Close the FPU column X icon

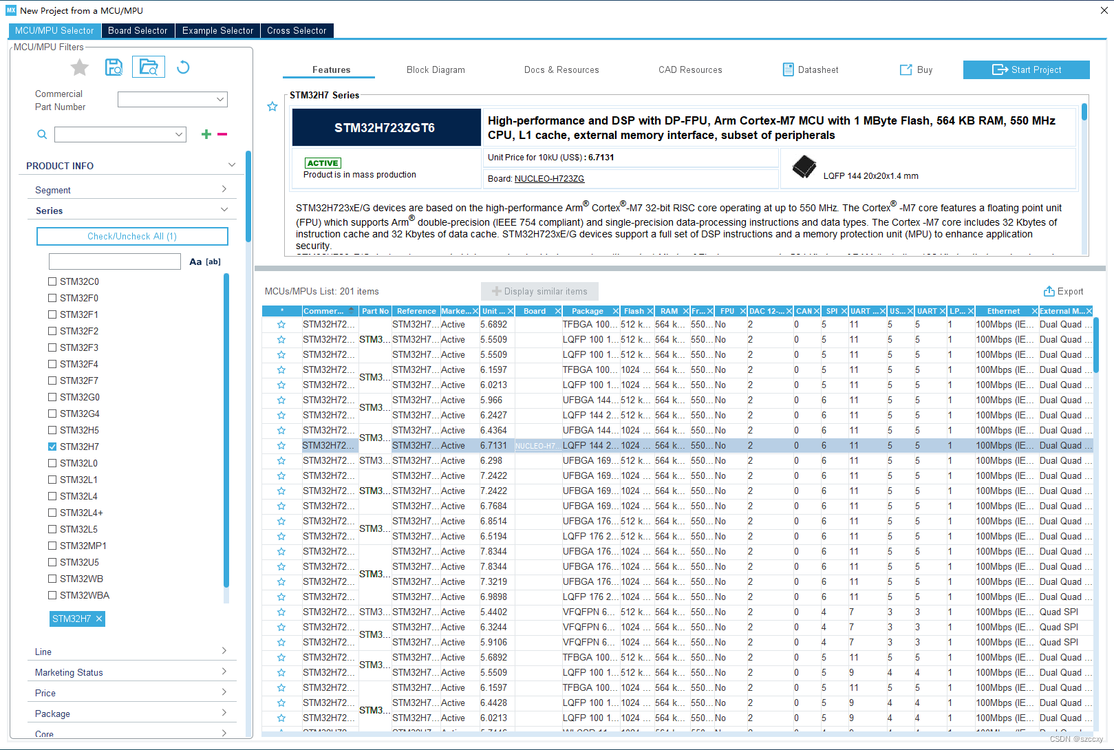tap(743, 311)
